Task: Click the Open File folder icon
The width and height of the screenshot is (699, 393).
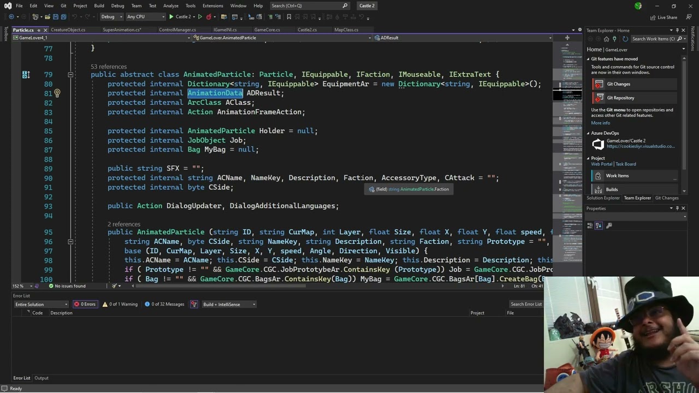Action: (x=48, y=17)
